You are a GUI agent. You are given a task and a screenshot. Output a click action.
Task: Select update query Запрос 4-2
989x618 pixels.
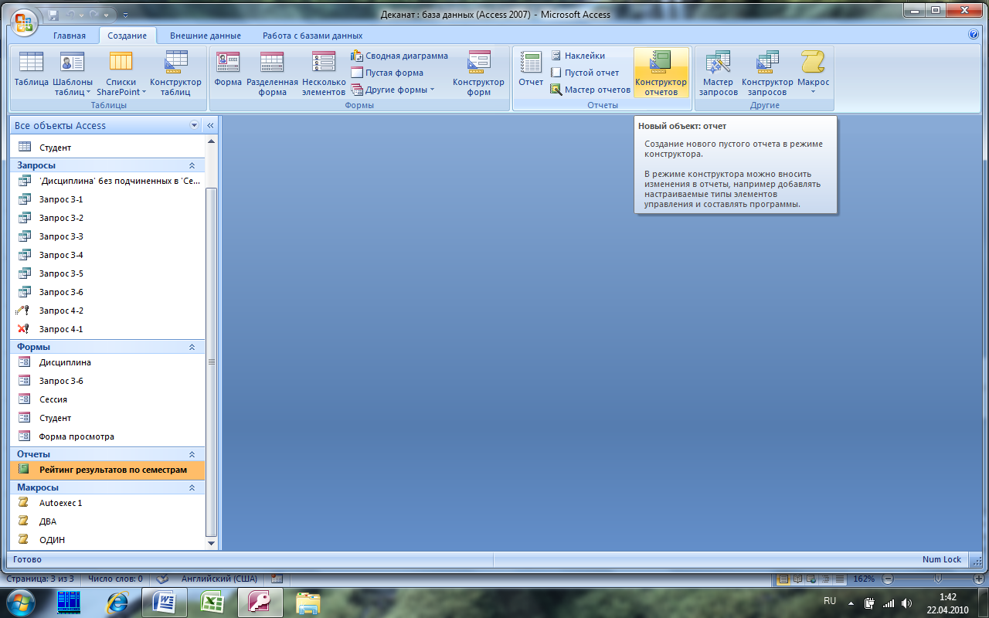(107, 311)
